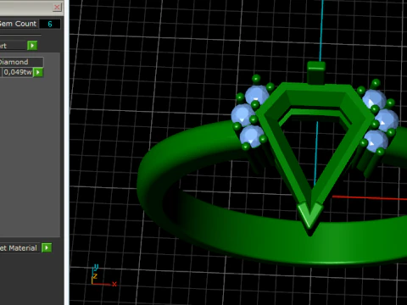Select the top-right blue gemstone
The height and width of the screenshot is (305, 407).
click(374, 99)
